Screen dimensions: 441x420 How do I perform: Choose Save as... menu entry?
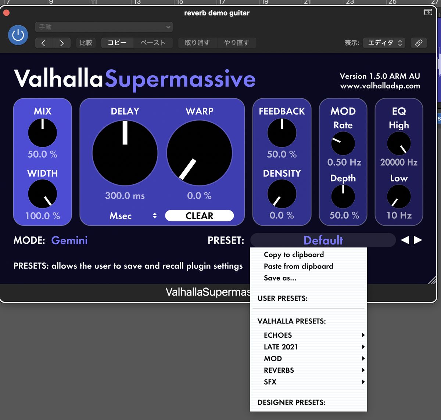(309, 278)
